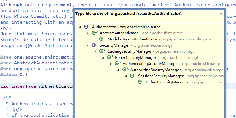This screenshot has height=118, width=236.
Task: Click 'and interacting with an app' comment line
Action: tap(37, 22)
